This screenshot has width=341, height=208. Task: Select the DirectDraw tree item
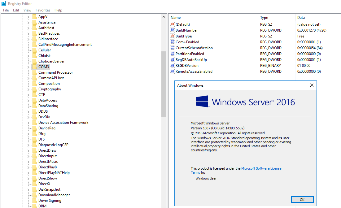[x=47, y=150]
